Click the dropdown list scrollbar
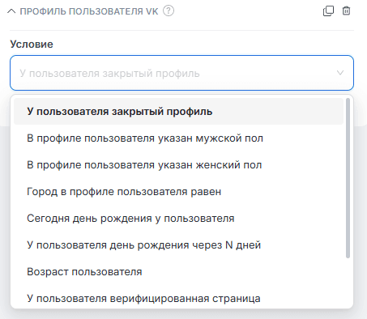 (348, 178)
